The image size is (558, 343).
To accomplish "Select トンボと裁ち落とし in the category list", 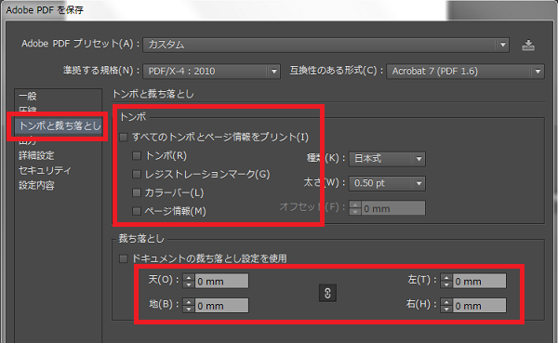I will tap(60, 126).
